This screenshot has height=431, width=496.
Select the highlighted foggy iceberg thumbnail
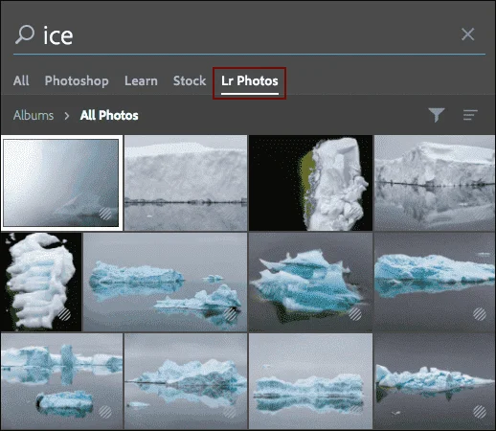[x=61, y=183]
